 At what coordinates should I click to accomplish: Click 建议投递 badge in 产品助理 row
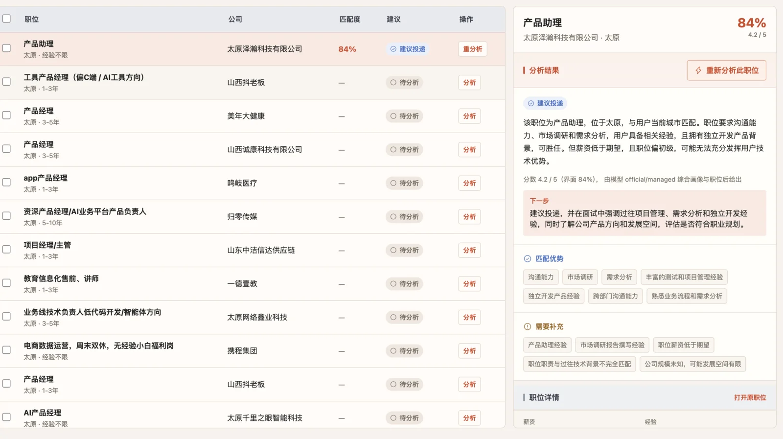(408, 49)
